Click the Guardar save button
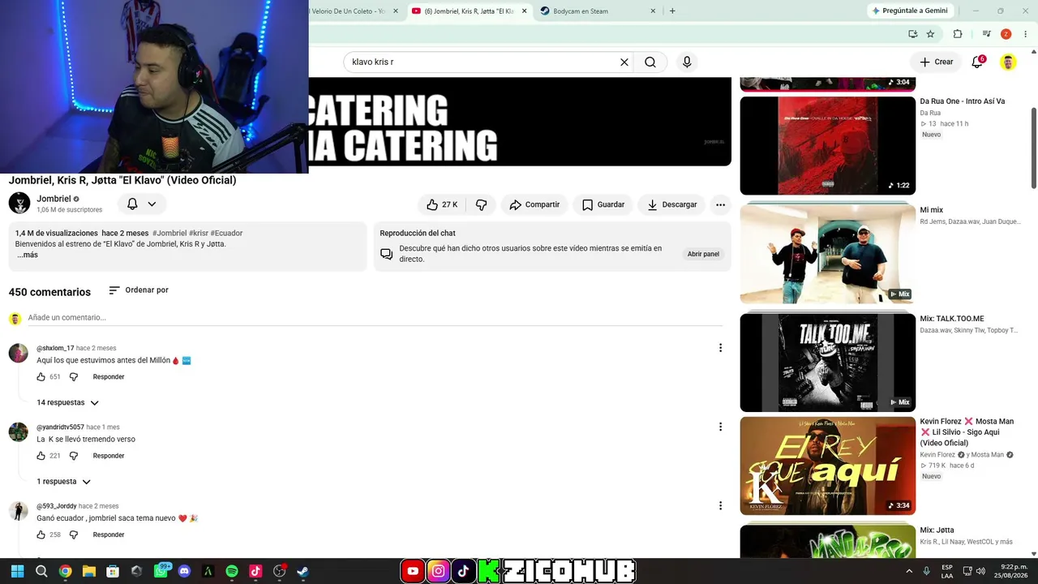1038x584 pixels. [x=603, y=204]
